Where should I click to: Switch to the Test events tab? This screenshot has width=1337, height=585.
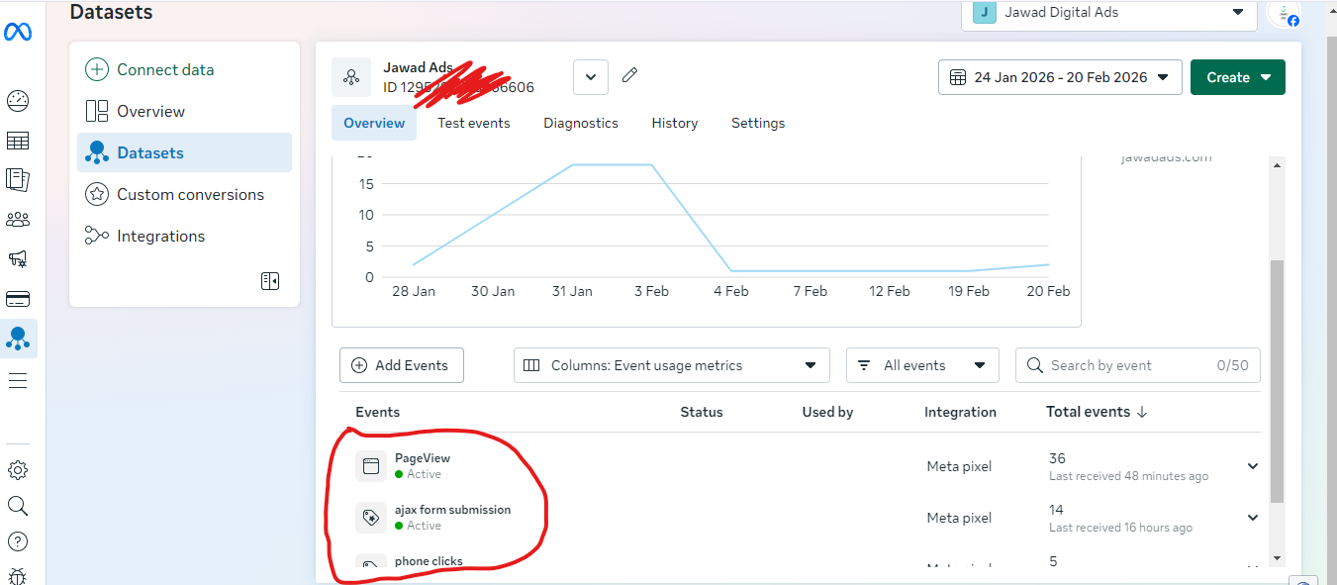click(474, 123)
